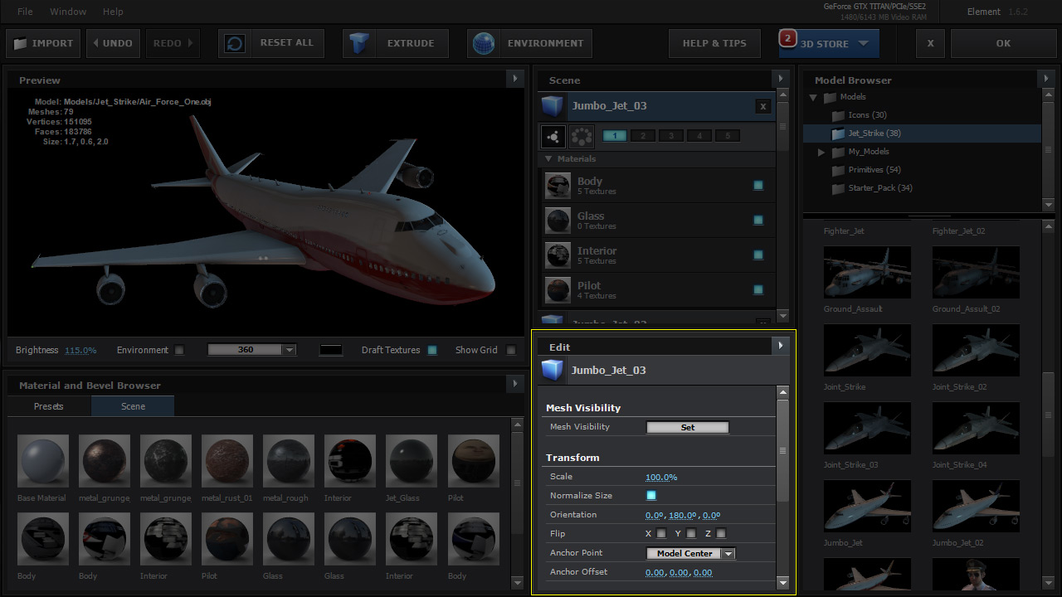Remove Jumbo_Jet_03 with the X icon
Viewport: 1062px width, 597px height.
pyautogui.click(x=762, y=106)
